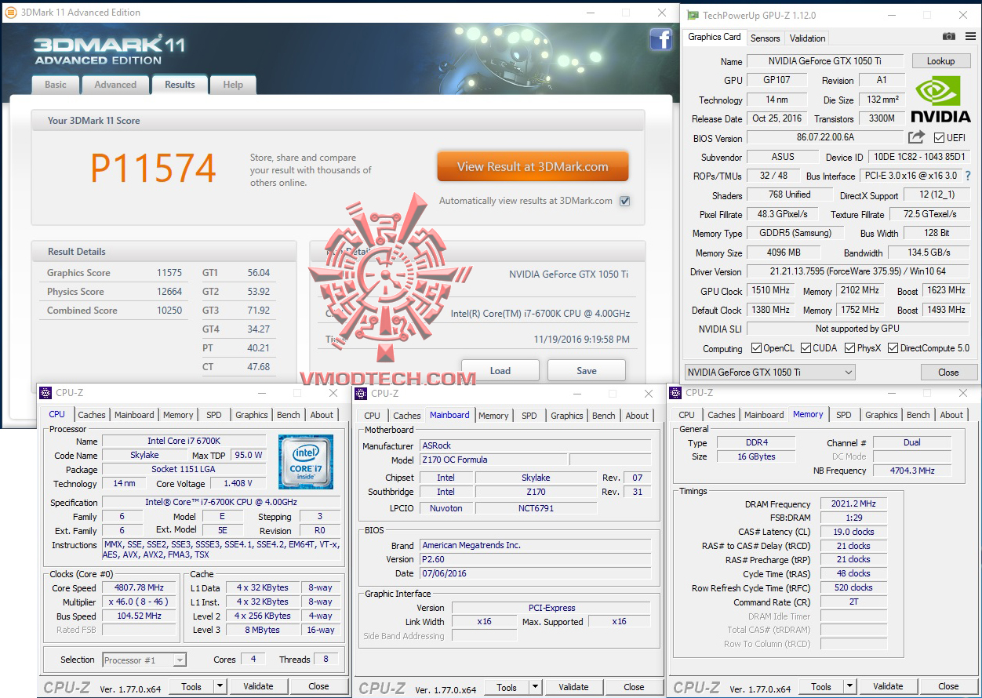
Task: Click the Driver Version field in GPU-Z
Action: pyautogui.click(x=857, y=271)
